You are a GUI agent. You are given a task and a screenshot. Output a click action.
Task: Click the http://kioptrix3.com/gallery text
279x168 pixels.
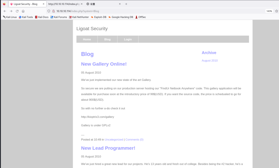coord(98,117)
